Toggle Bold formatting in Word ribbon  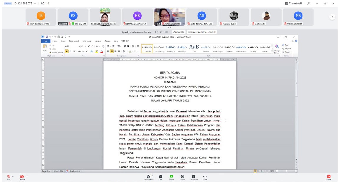67,51
